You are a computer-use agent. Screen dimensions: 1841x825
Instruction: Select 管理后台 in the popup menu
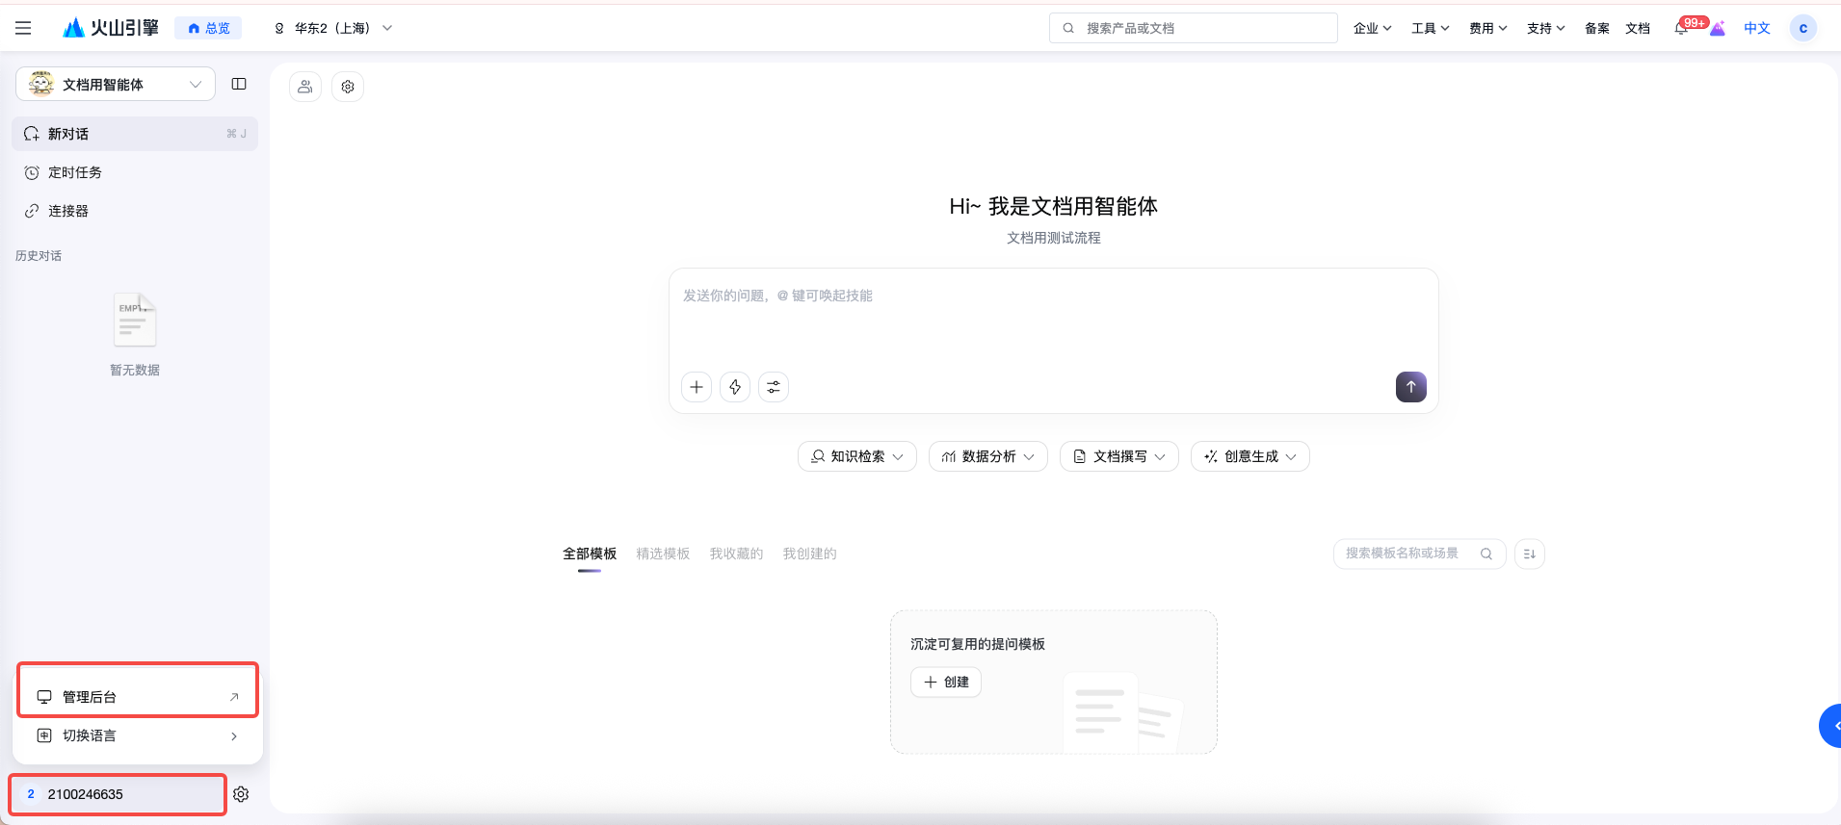138,697
